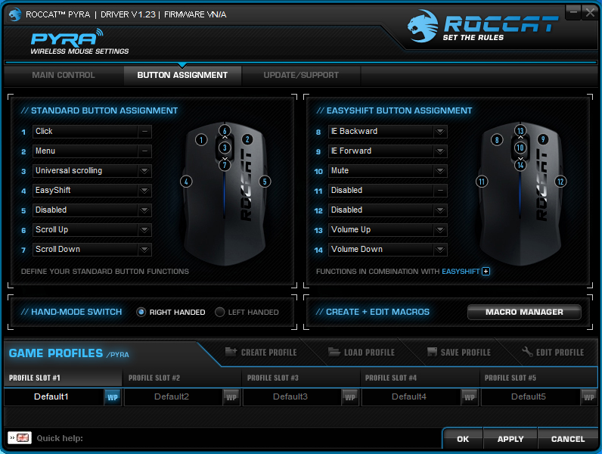Select the Default5 profile name
Screen dimensions: 605x454
[x=528, y=396]
